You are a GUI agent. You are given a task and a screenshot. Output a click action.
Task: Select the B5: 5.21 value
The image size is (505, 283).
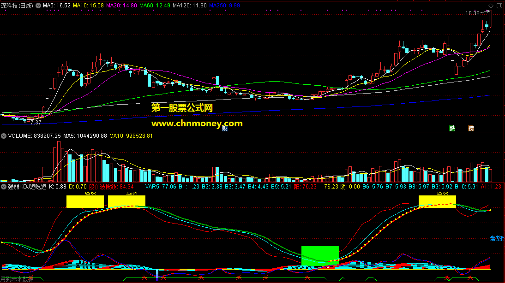(281, 187)
